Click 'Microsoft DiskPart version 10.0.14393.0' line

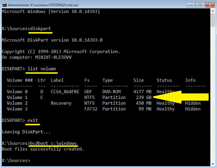(52, 40)
